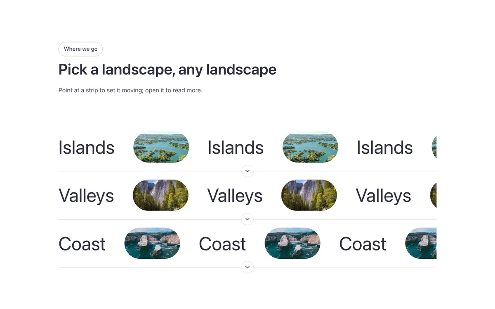
Task: Click the partially cut-off Coast photo at right edge
Action: coord(421,243)
